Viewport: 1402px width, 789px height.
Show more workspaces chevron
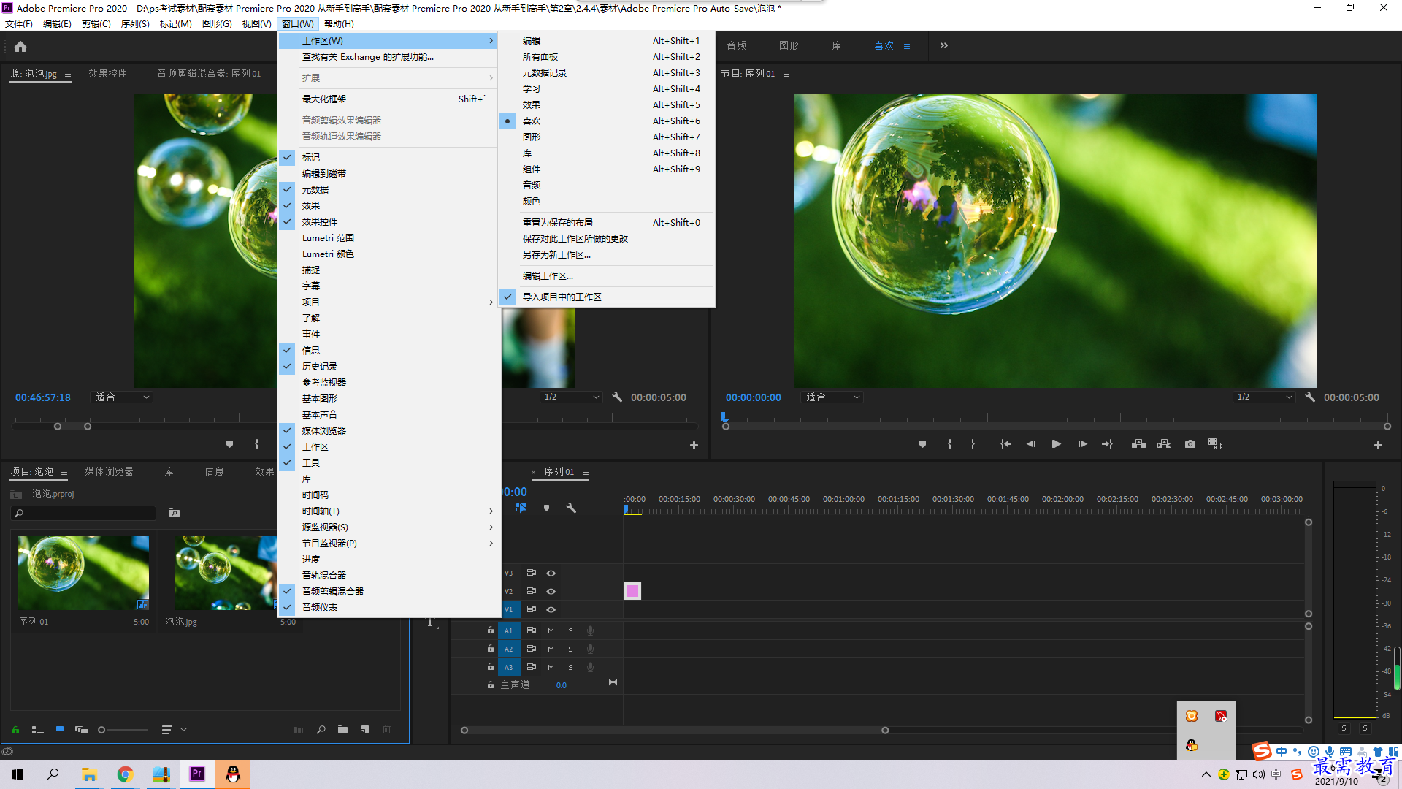pyautogui.click(x=944, y=45)
